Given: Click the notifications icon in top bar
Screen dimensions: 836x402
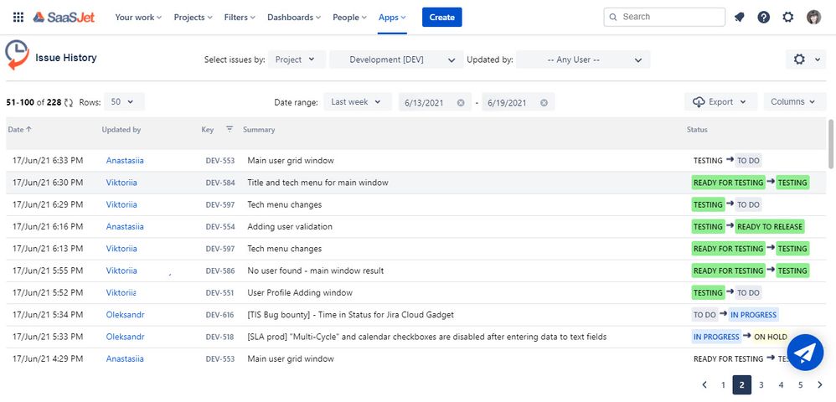Looking at the screenshot, I should point(739,17).
